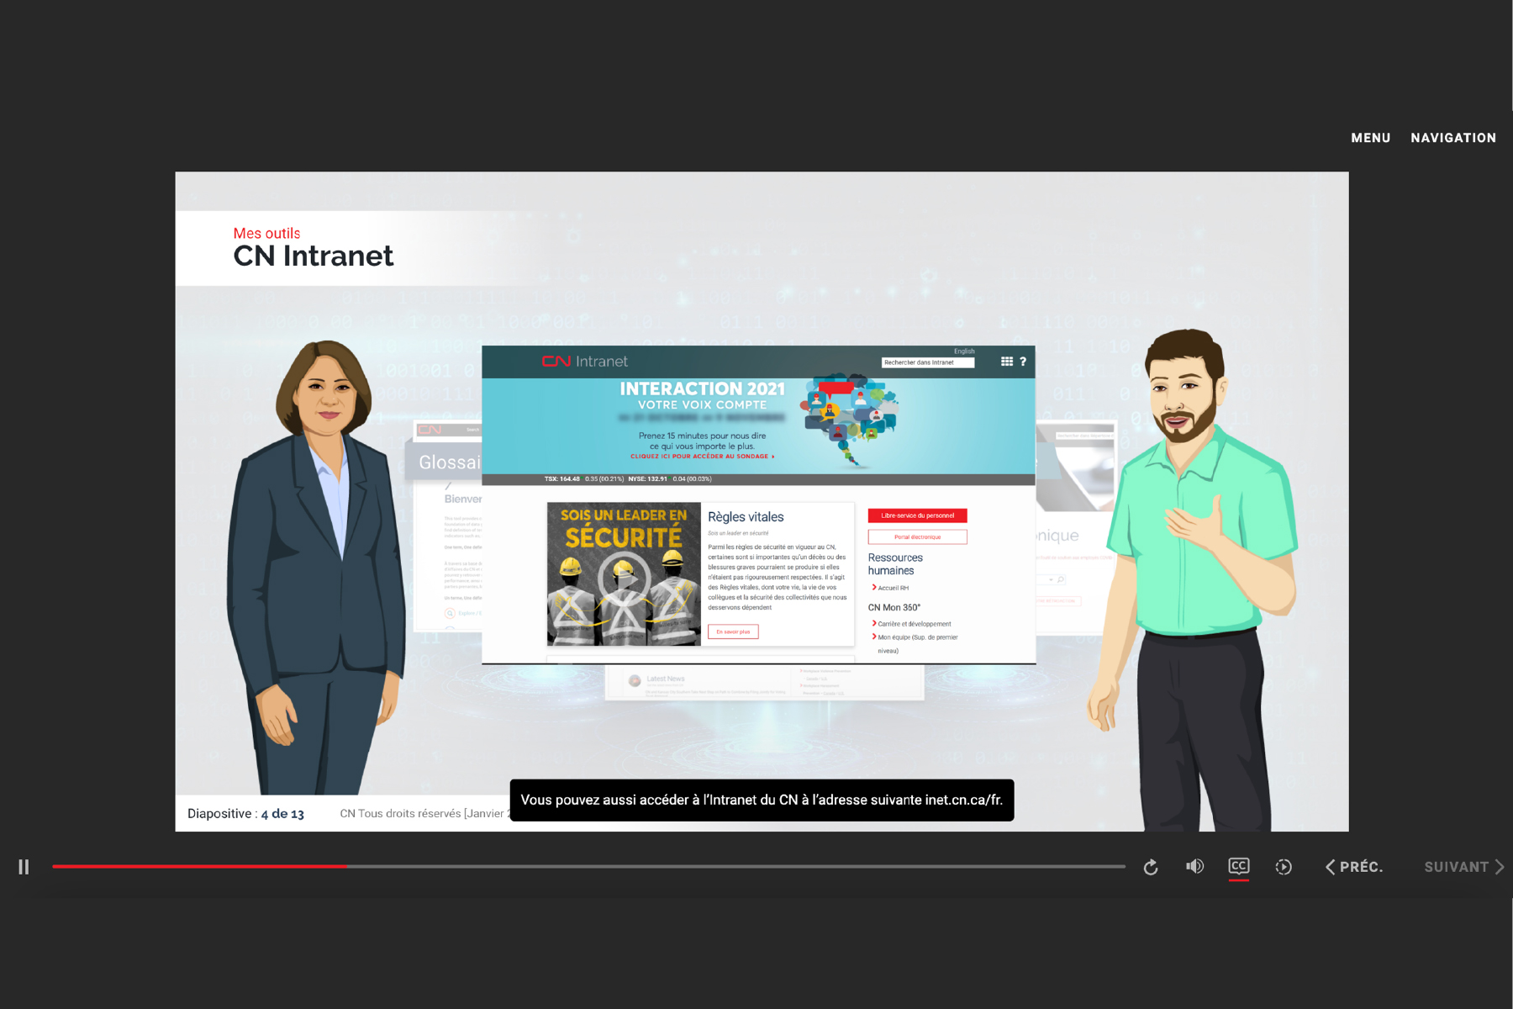Click the help question mark icon
1513x1009 pixels.
pyautogui.click(x=1023, y=362)
